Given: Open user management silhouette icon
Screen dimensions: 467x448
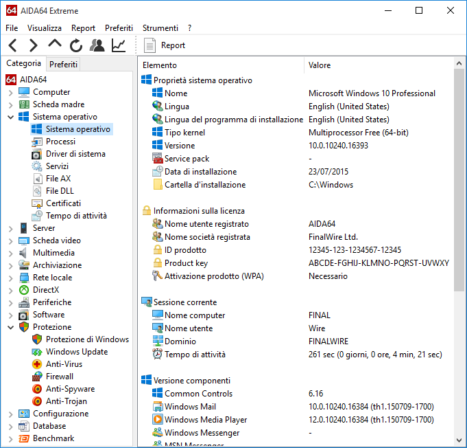Looking at the screenshot, I should pyautogui.click(x=97, y=45).
